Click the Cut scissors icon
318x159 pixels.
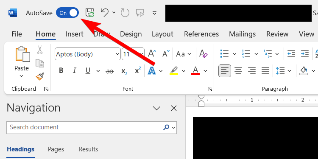pyautogui.click(x=40, y=50)
